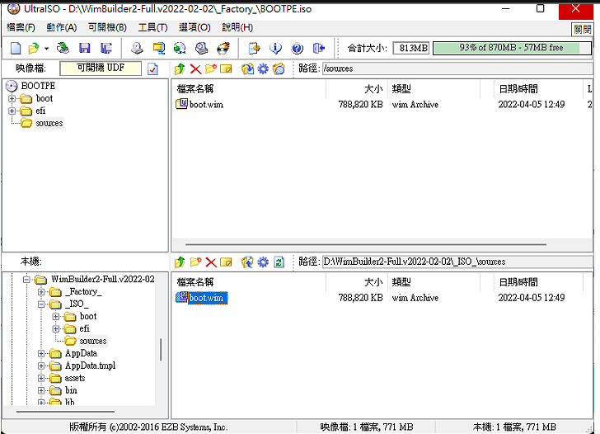Click the Mount to virtual drive icon
This screenshot has width=600, height=434.
[x=201, y=48]
